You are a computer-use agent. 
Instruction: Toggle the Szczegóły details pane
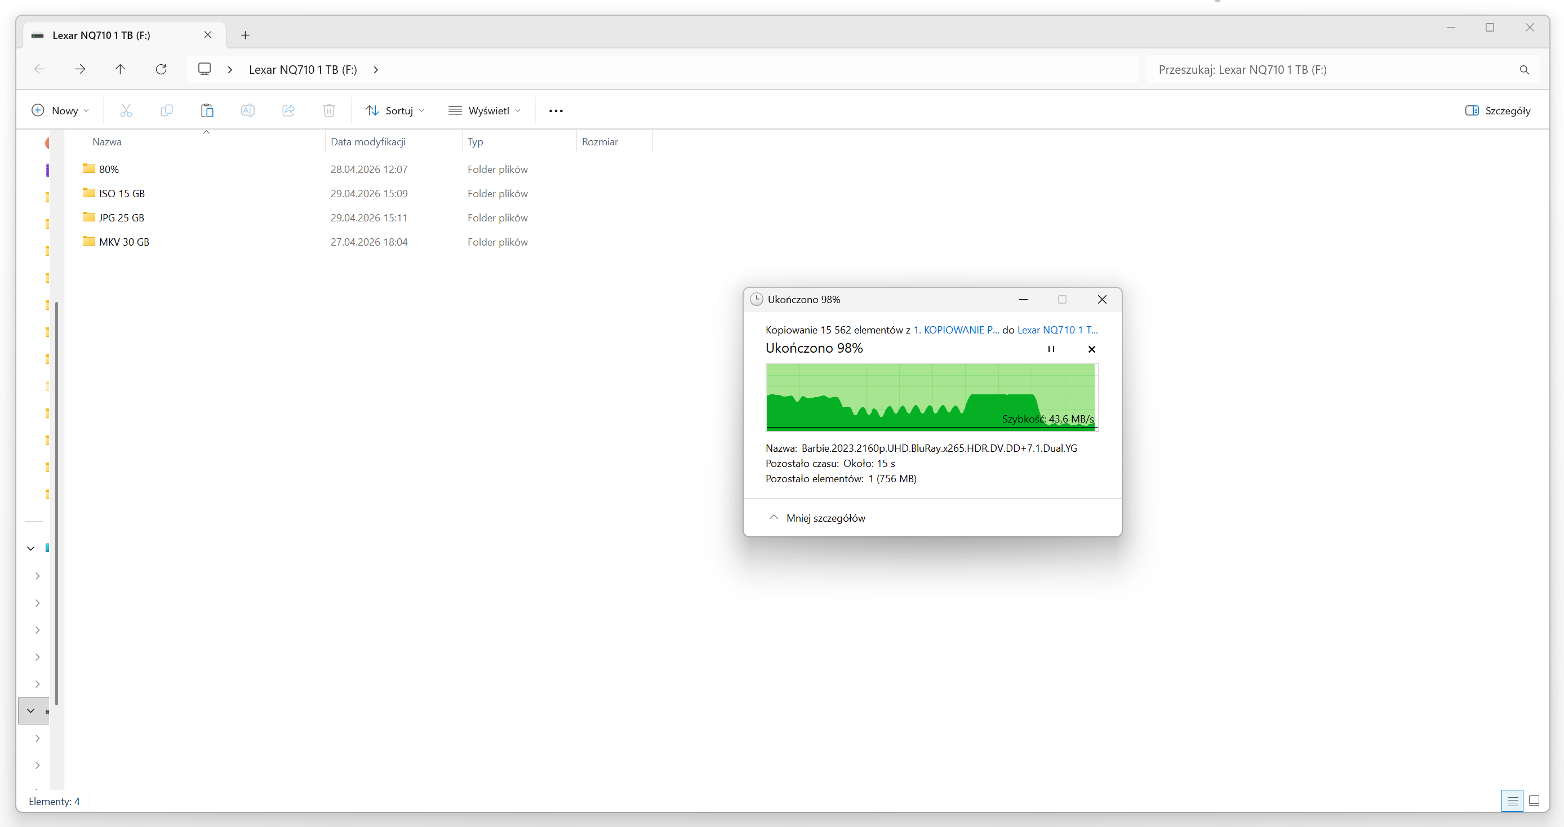(x=1498, y=110)
